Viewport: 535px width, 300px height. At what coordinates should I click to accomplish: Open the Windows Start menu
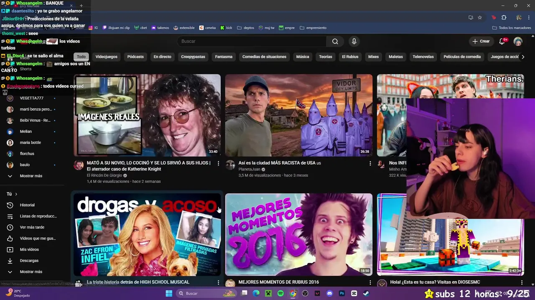click(169, 293)
